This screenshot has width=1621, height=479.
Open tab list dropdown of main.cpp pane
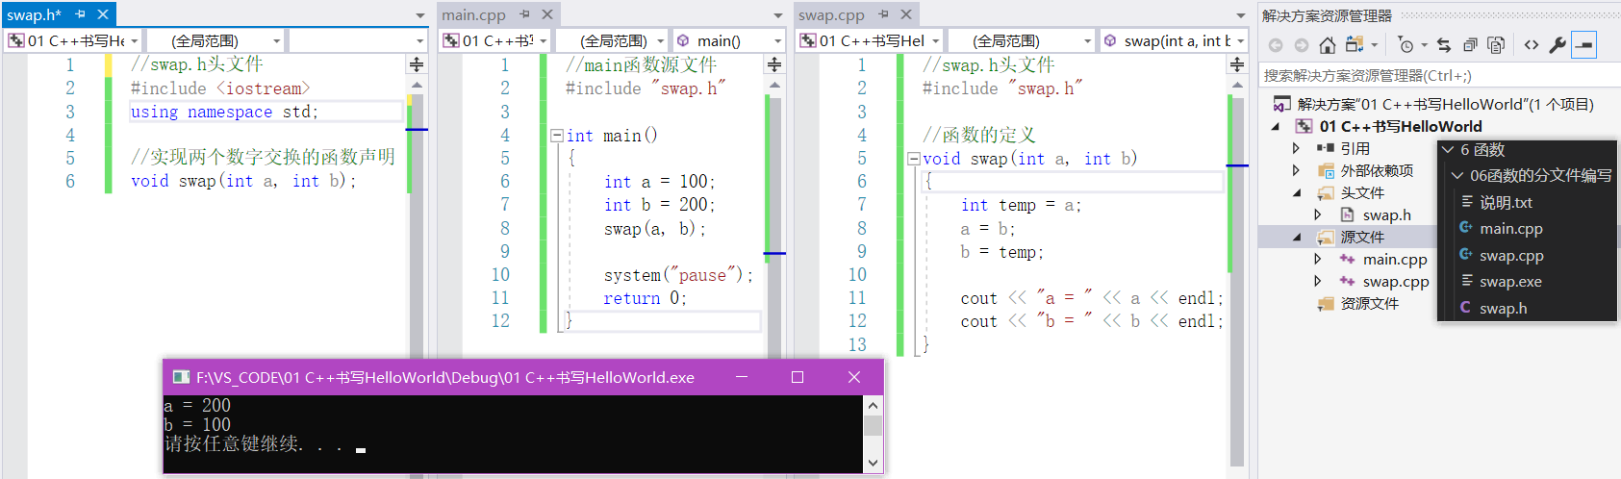(778, 15)
